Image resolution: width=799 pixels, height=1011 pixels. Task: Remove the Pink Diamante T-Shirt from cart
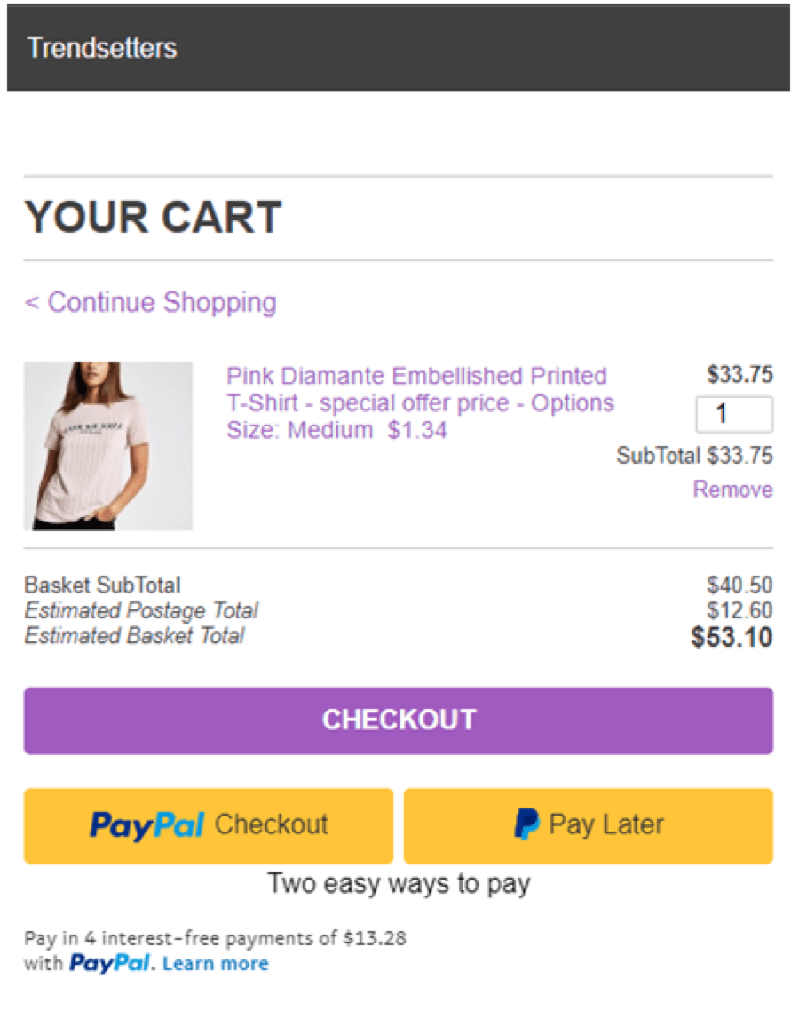pos(732,490)
